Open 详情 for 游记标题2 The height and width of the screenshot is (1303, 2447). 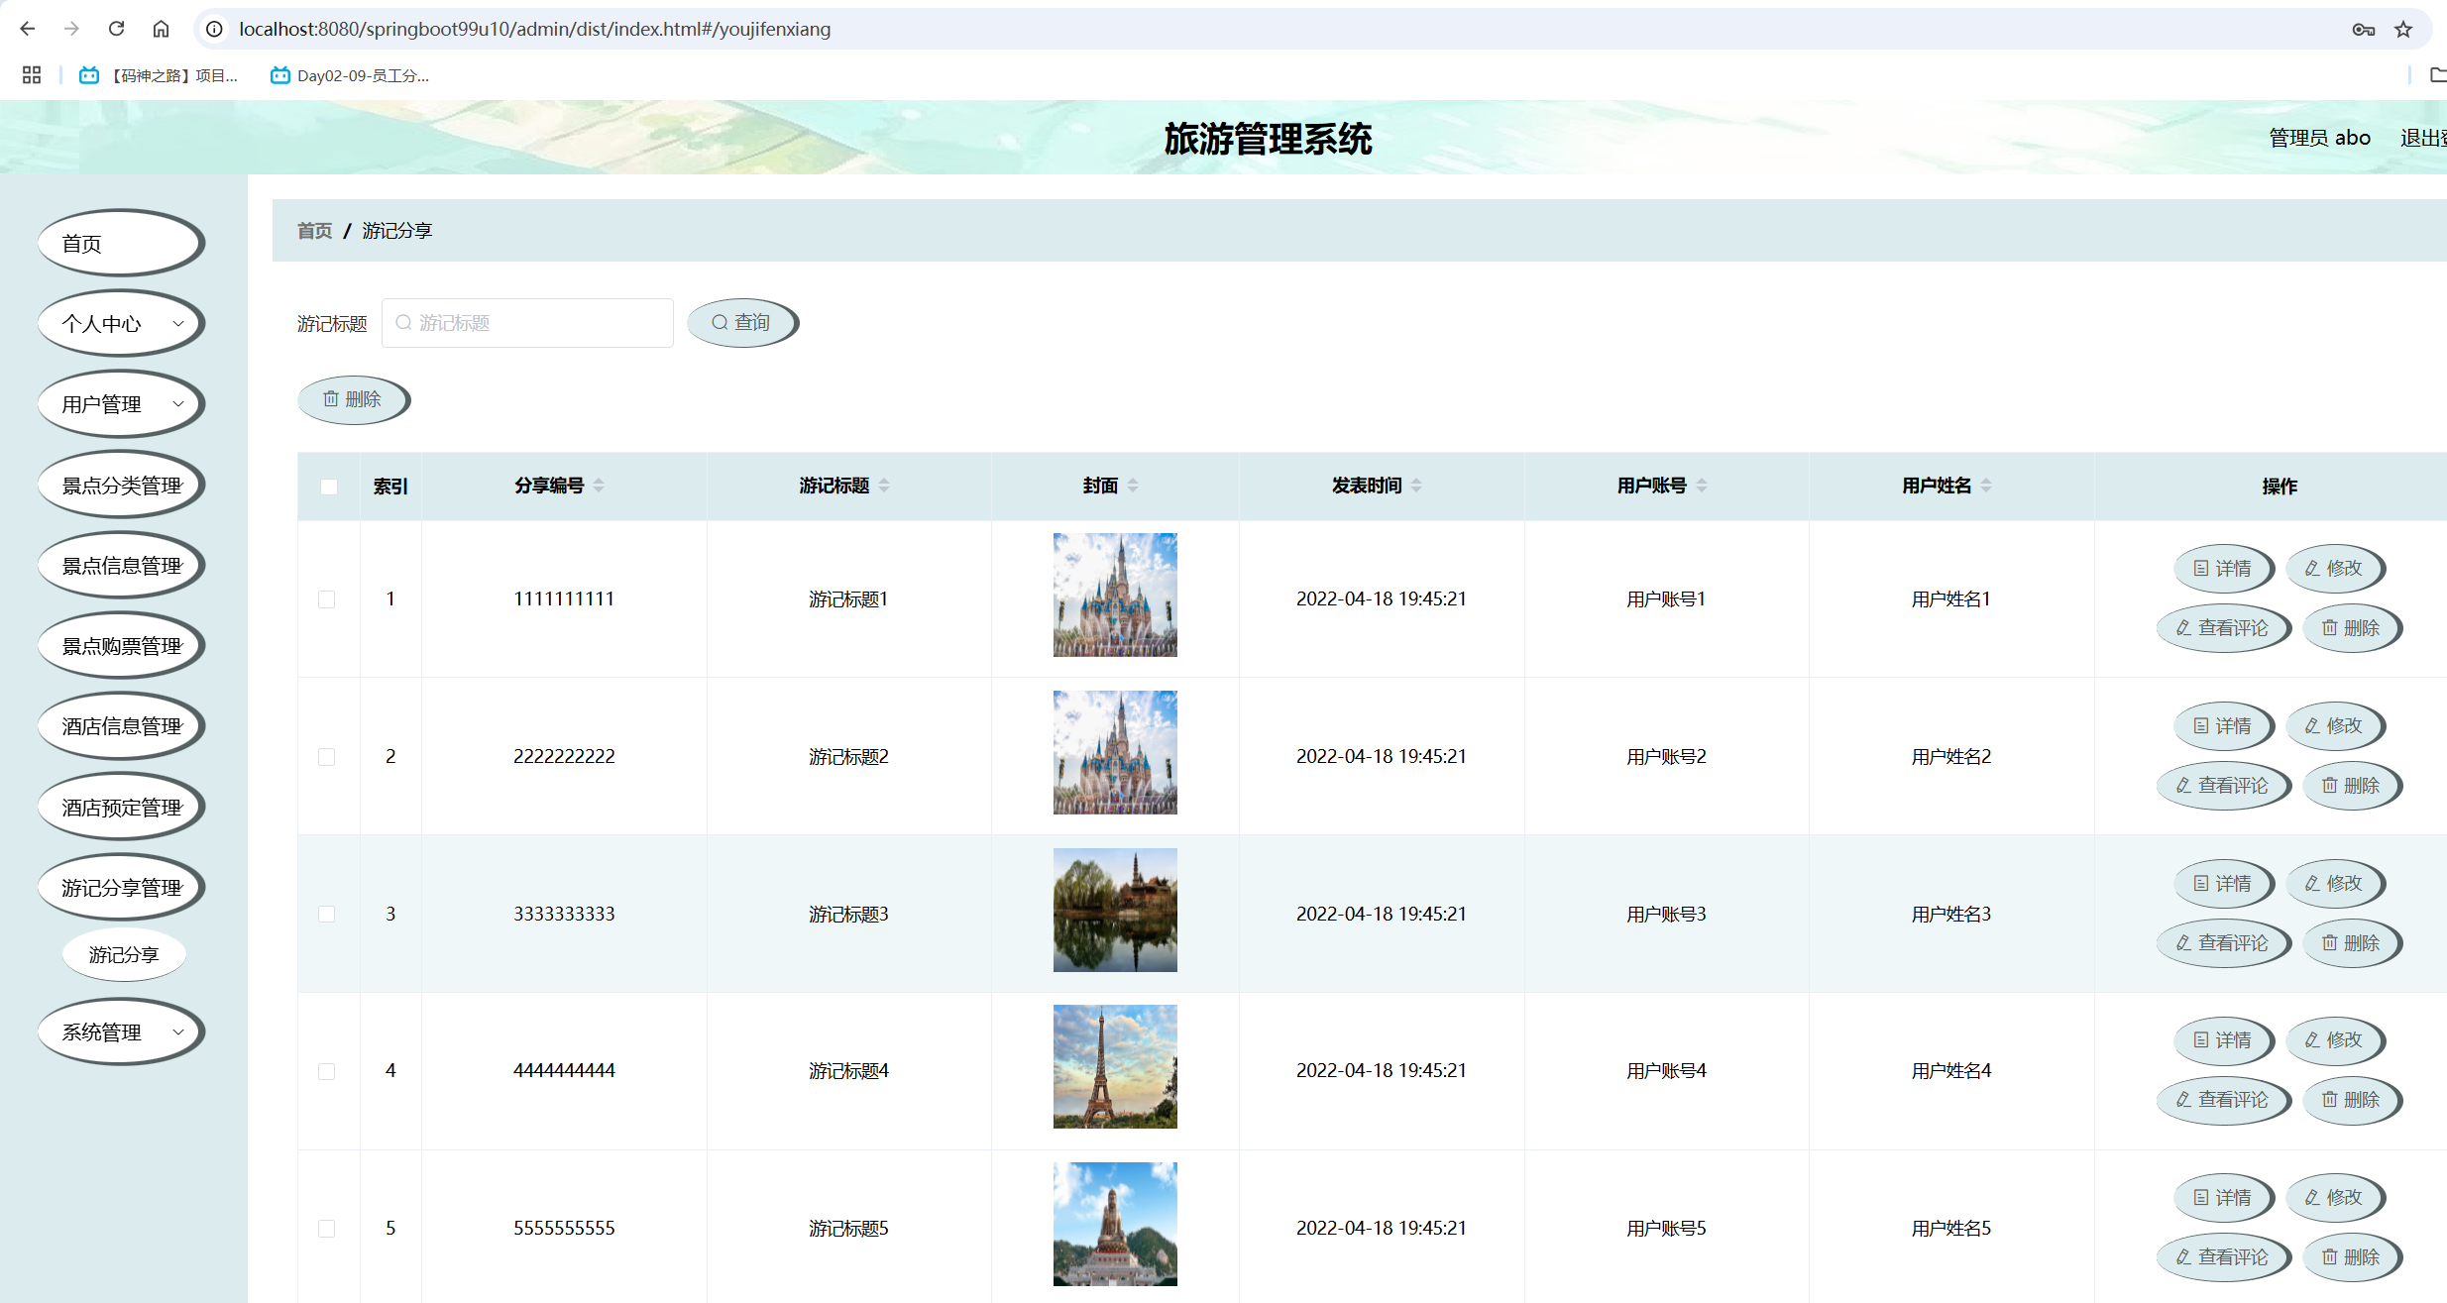[x=2223, y=726]
